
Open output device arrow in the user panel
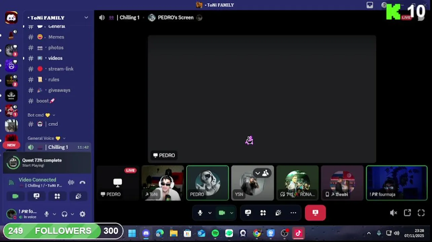(72, 214)
